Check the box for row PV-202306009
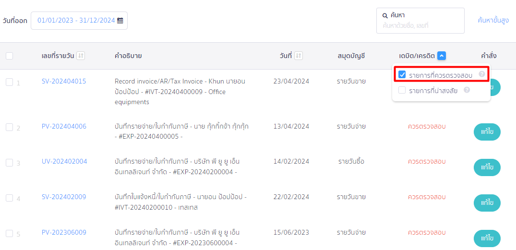 10,234
